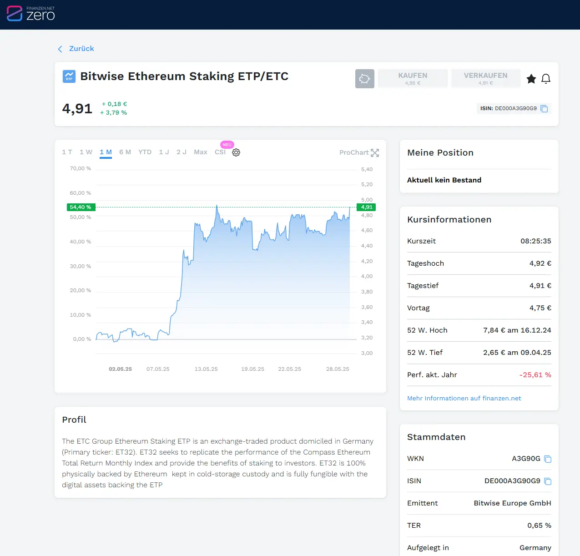
Task: Expand chart with the ProChart fullscreen icon
Action: coord(375,153)
